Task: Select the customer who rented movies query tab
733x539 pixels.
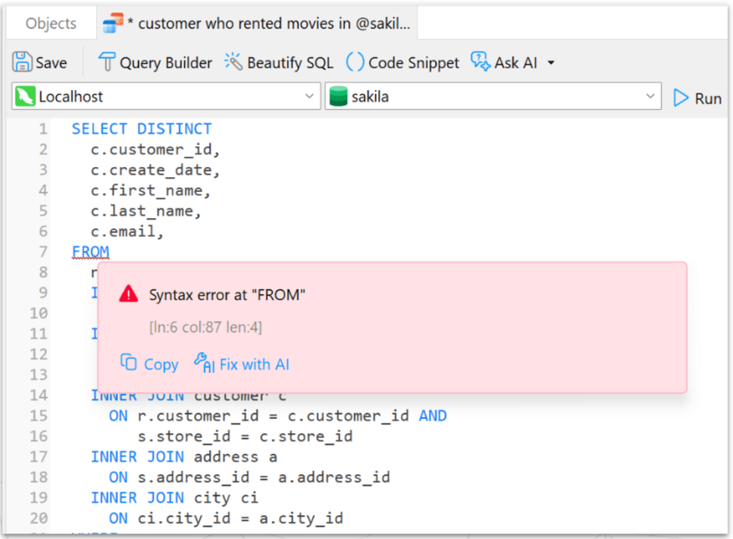Action: pyautogui.click(x=257, y=23)
